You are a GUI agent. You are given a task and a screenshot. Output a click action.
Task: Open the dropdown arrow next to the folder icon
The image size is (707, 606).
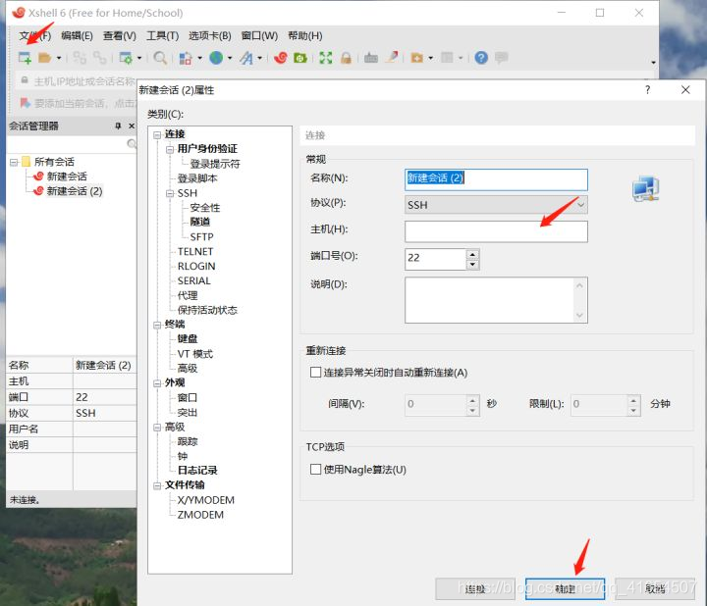(59, 58)
